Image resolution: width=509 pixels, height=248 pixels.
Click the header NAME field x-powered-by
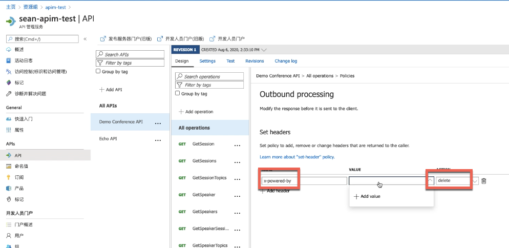(x=304, y=181)
